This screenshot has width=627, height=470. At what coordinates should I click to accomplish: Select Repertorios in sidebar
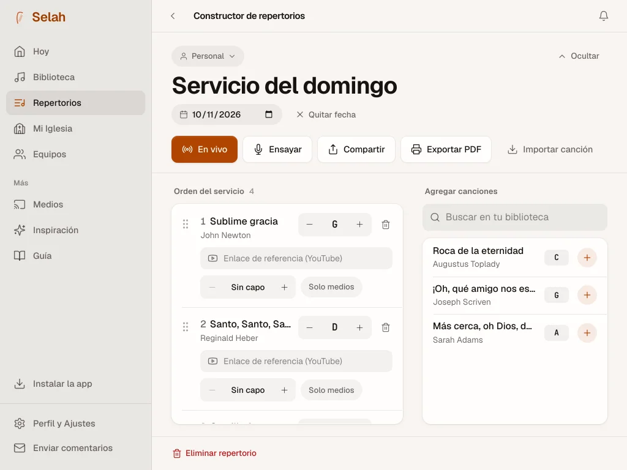point(75,103)
